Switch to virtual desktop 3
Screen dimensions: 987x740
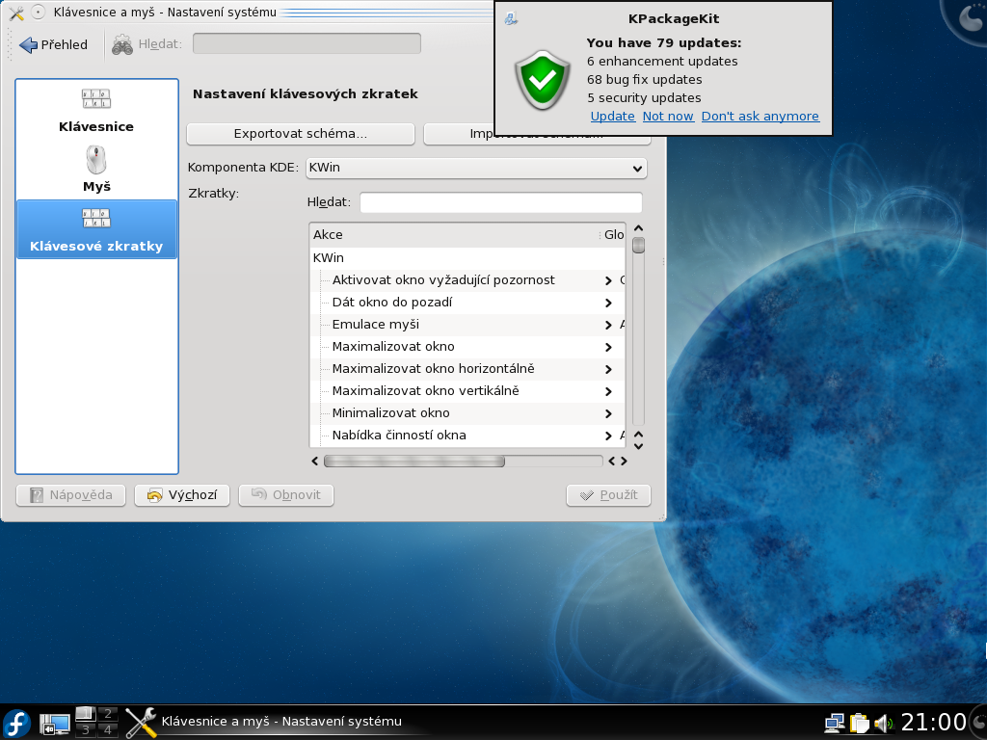click(86, 730)
